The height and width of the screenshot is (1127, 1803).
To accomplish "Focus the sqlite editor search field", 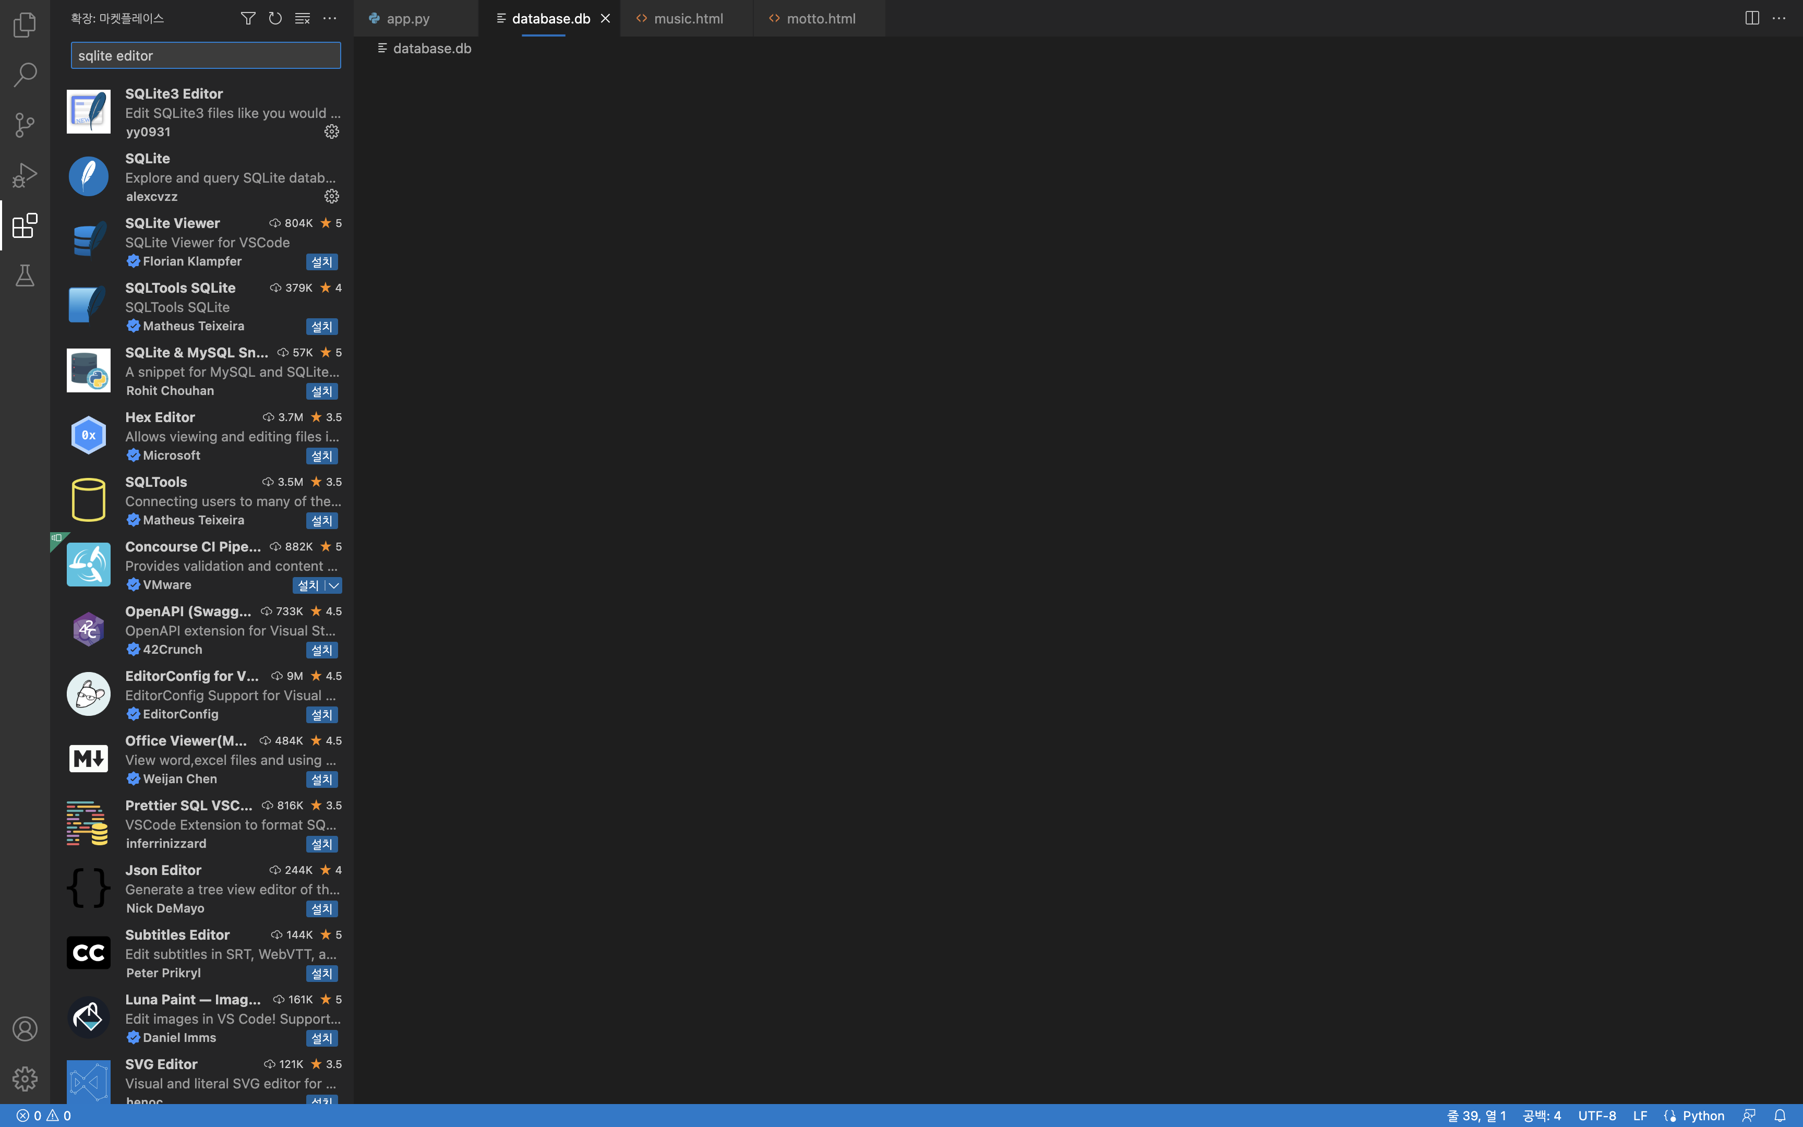I will 206,55.
